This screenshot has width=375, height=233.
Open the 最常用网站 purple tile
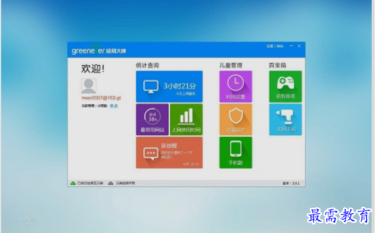point(152,120)
